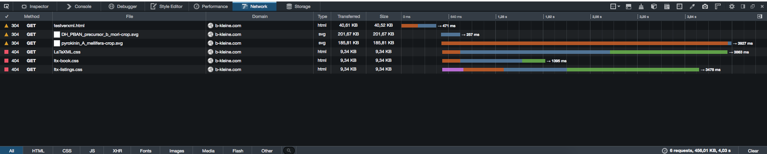Filter requests by Media
The image size is (767, 154).
(209, 151)
